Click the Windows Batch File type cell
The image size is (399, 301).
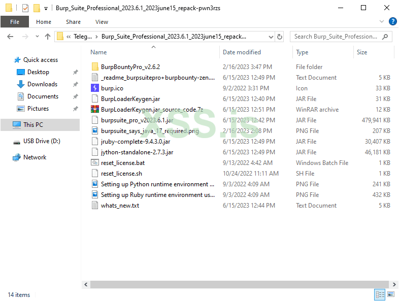[322, 163]
